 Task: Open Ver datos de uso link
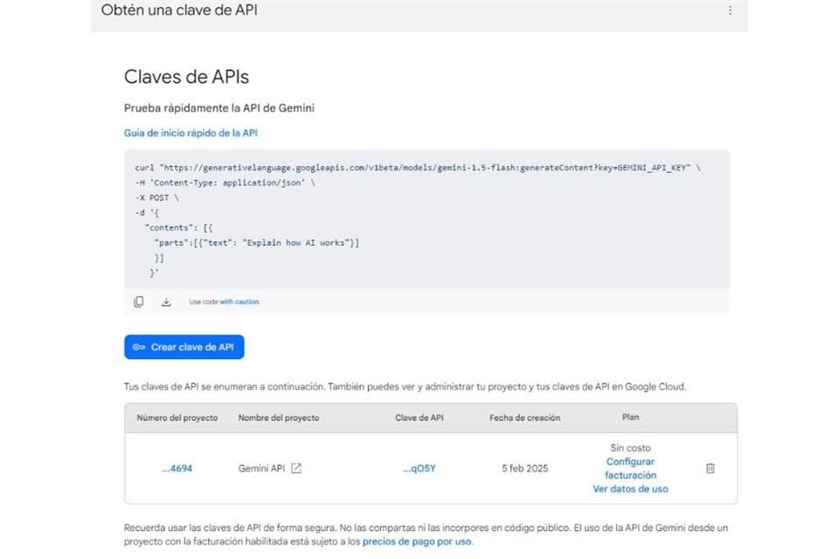[630, 489]
